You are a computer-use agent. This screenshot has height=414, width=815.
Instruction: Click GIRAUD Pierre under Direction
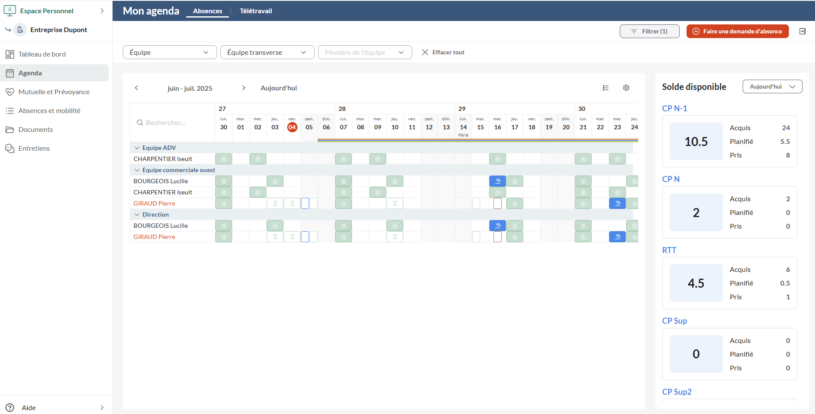[154, 237]
